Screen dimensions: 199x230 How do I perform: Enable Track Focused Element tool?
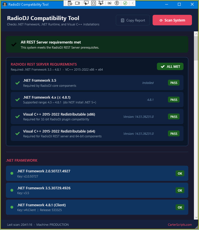(x=101, y=3)
